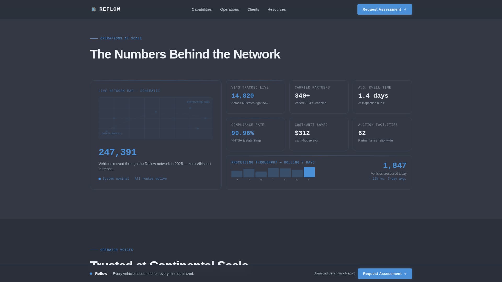Toggle the System nominal status dot

click(x=99, y=179)
